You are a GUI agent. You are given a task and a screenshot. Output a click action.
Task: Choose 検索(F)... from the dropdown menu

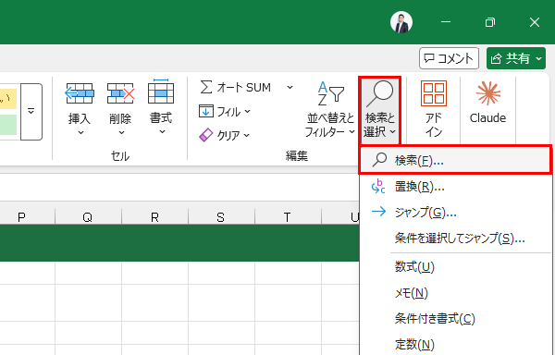pos(455,161)
